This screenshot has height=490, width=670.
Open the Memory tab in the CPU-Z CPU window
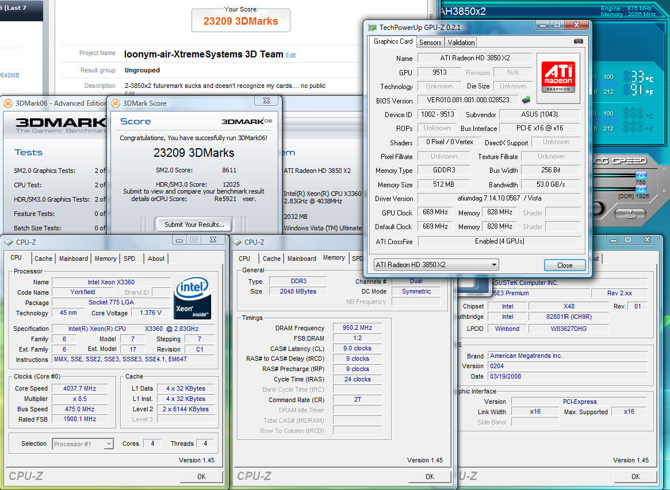click(106, 258)
